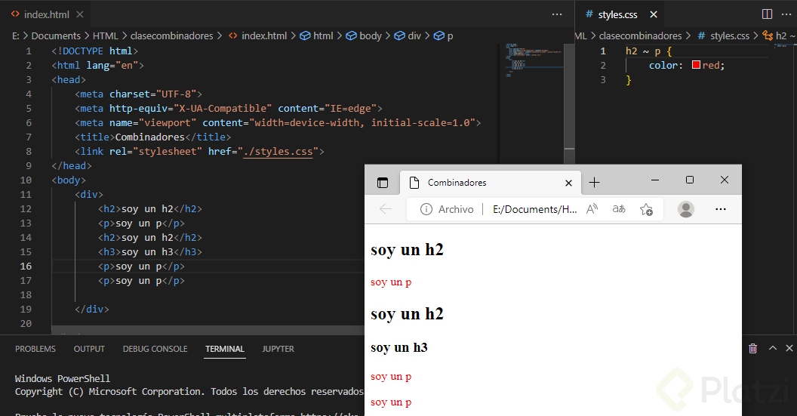Open a new tab in the browser
The image size is (797, 416).
594,183
